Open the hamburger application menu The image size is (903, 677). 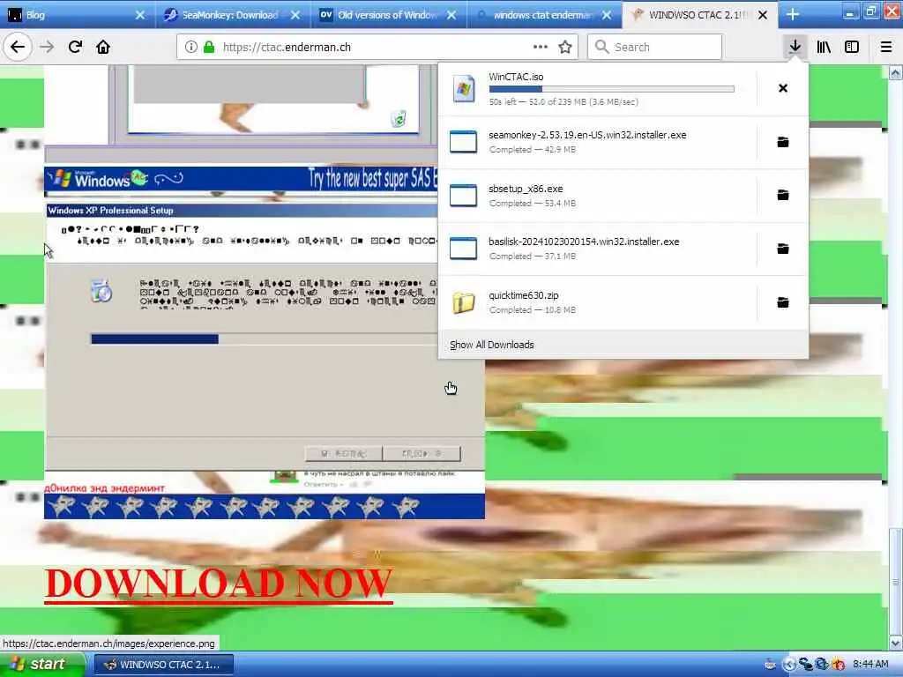pos(886,47)
